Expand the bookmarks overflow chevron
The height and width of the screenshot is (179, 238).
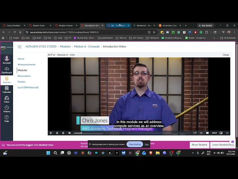pos(214,38)
